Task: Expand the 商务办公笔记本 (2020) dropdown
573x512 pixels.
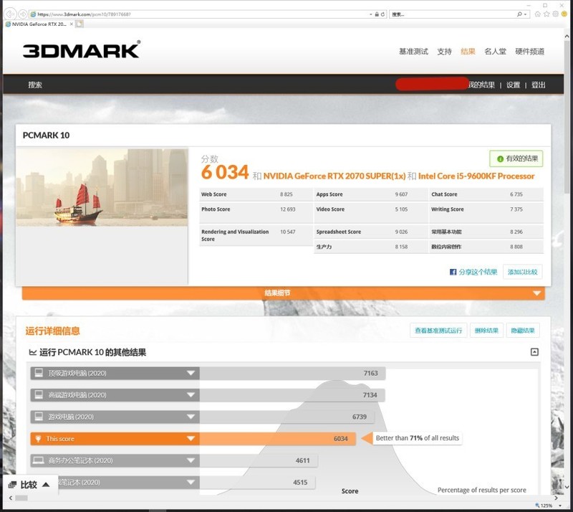Action: pos(191,460)
